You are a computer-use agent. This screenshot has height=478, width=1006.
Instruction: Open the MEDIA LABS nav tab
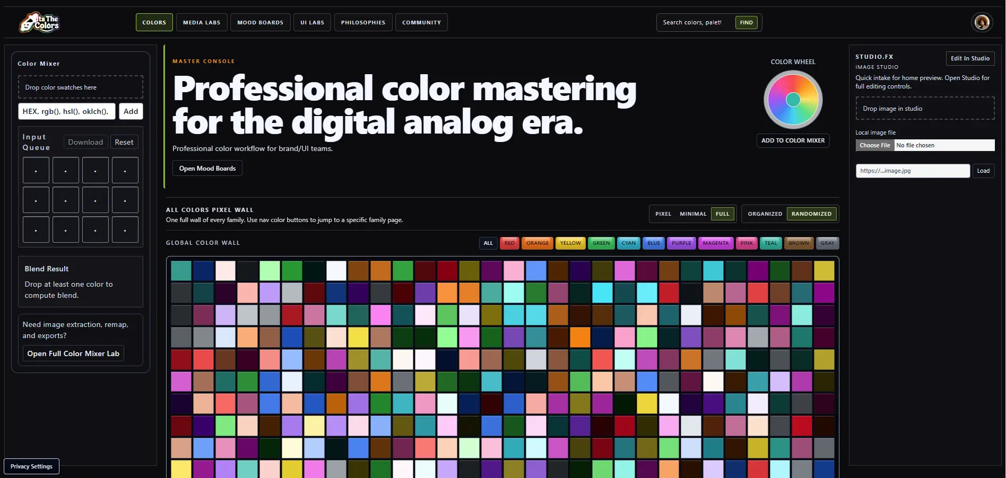[x=202, y=22]
